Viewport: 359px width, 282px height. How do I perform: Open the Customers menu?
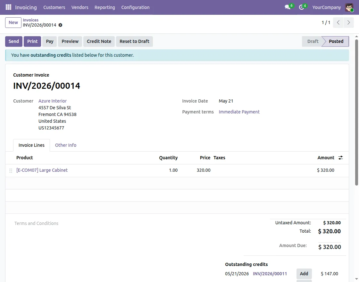(x=54, y=7)
